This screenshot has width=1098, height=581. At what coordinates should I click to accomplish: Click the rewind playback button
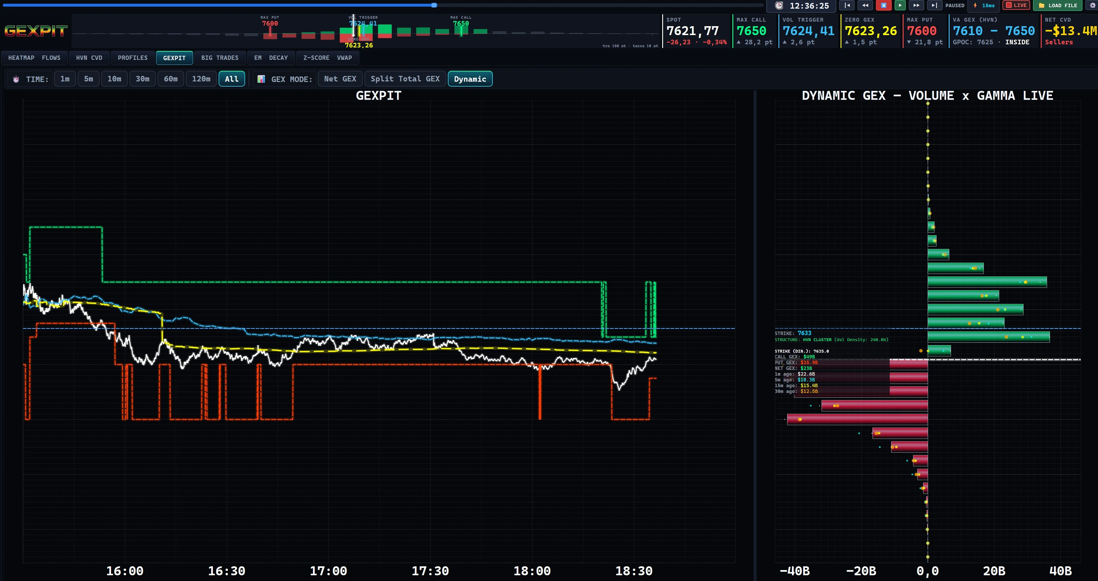[x=865, y=5]
